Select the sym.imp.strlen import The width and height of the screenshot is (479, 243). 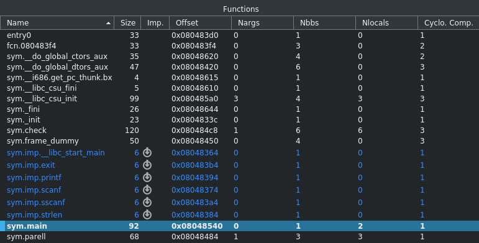(x=240, y=215)
